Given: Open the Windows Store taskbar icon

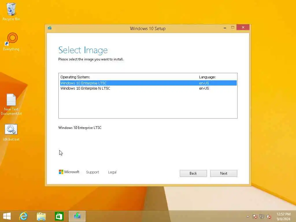Looking at the screenshot, I should pos(59,216).
